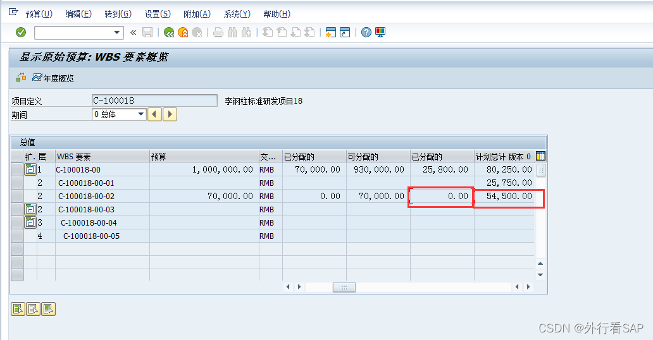Expand WBS element C-100018-00-04
The height and width of the screenshot is (340, 653).
point(30,222)
